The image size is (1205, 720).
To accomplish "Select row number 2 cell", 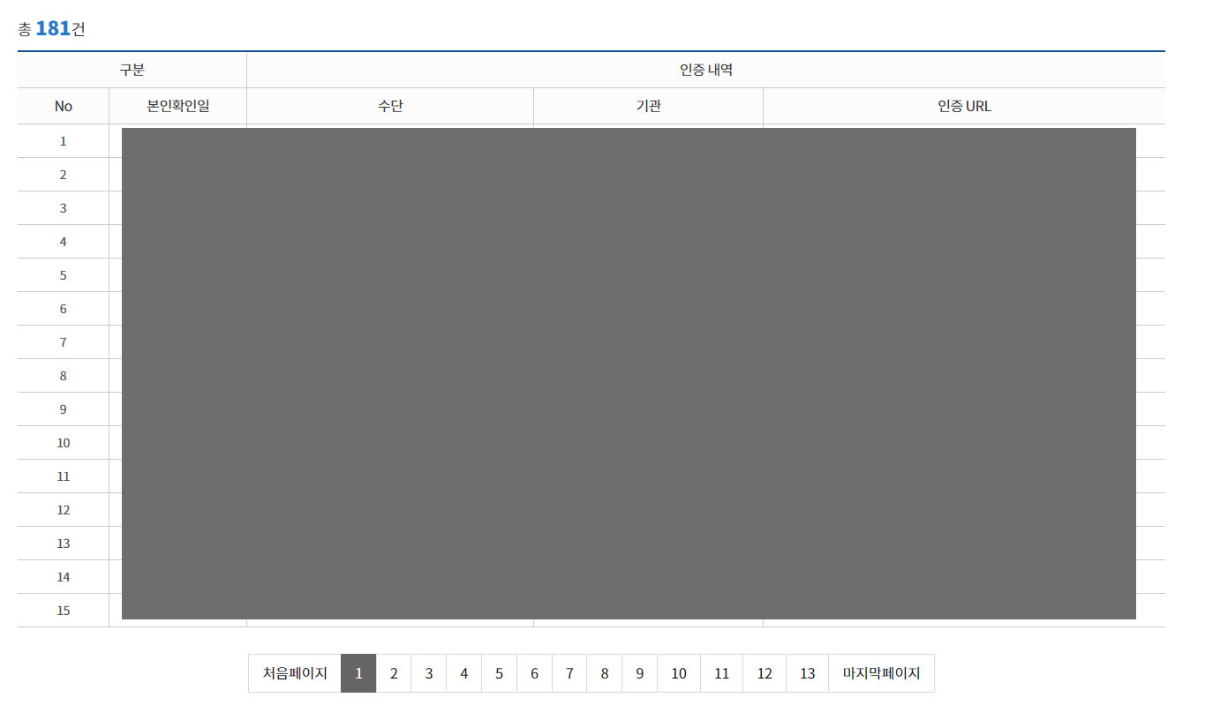I will coord(64,175).
